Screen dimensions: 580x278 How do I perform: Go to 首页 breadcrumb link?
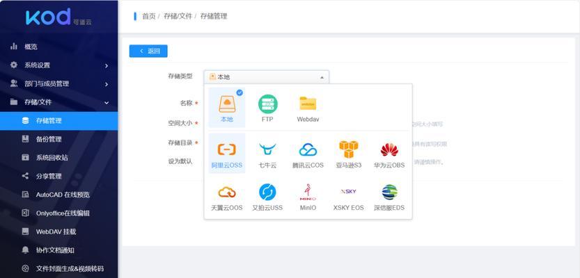pyautogui.click(x=149, y=16)
